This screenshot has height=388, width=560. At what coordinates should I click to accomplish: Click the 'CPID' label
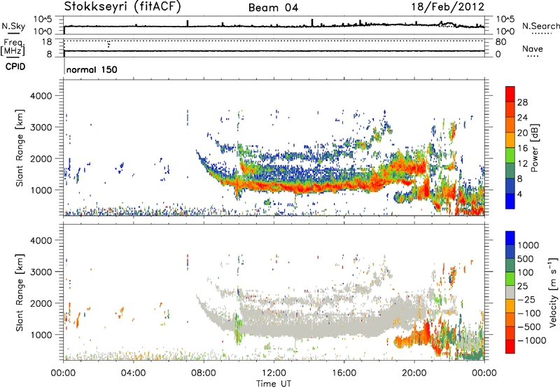click(x=15, y=67)
